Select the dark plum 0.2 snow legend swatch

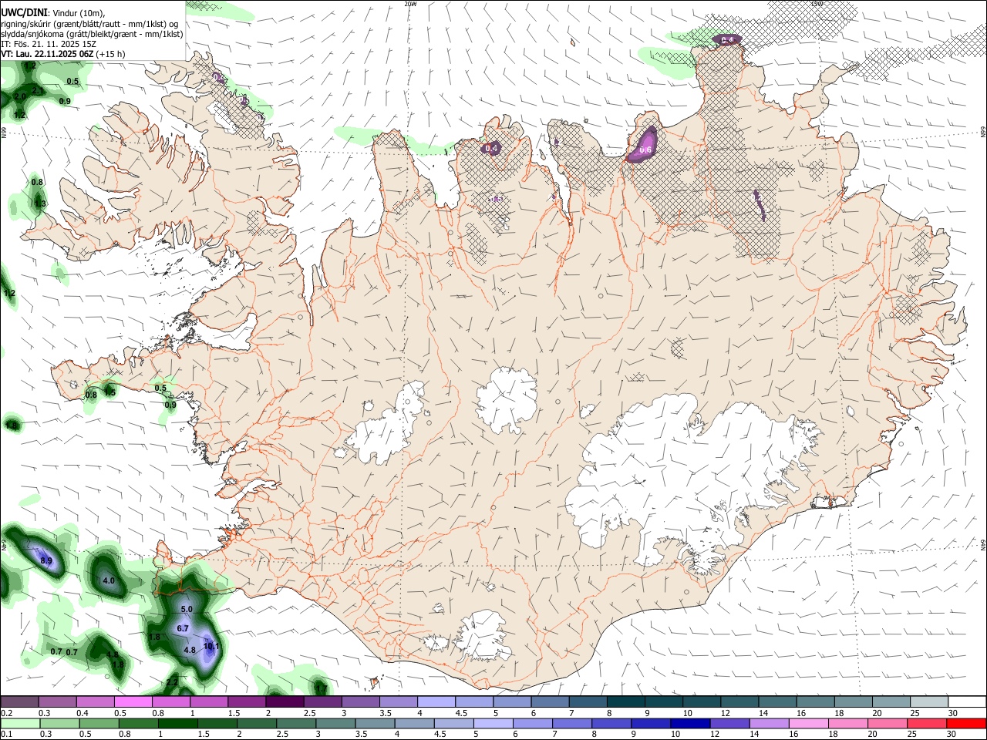(19, 702)
